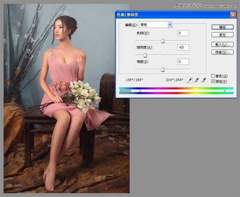Click the white flowers in the photo
The width and height of the screenshot is (240, 197).
coord(84,94)
